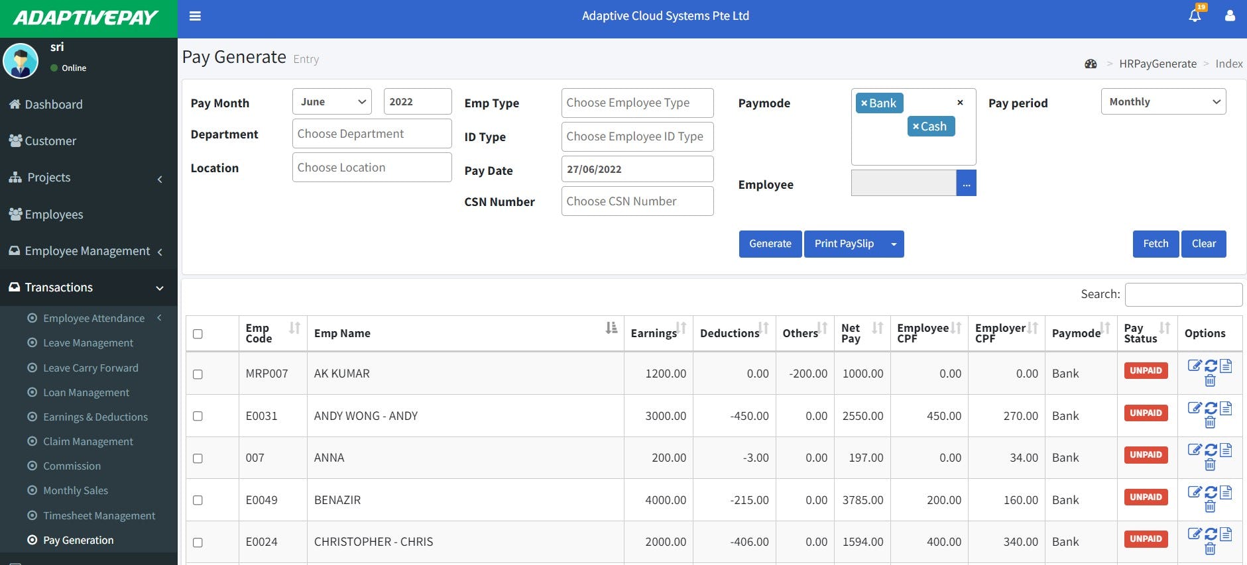1247x565 pixels.
Task: Open the Pay period Monthly dropdown
Action: [1163, 101]
